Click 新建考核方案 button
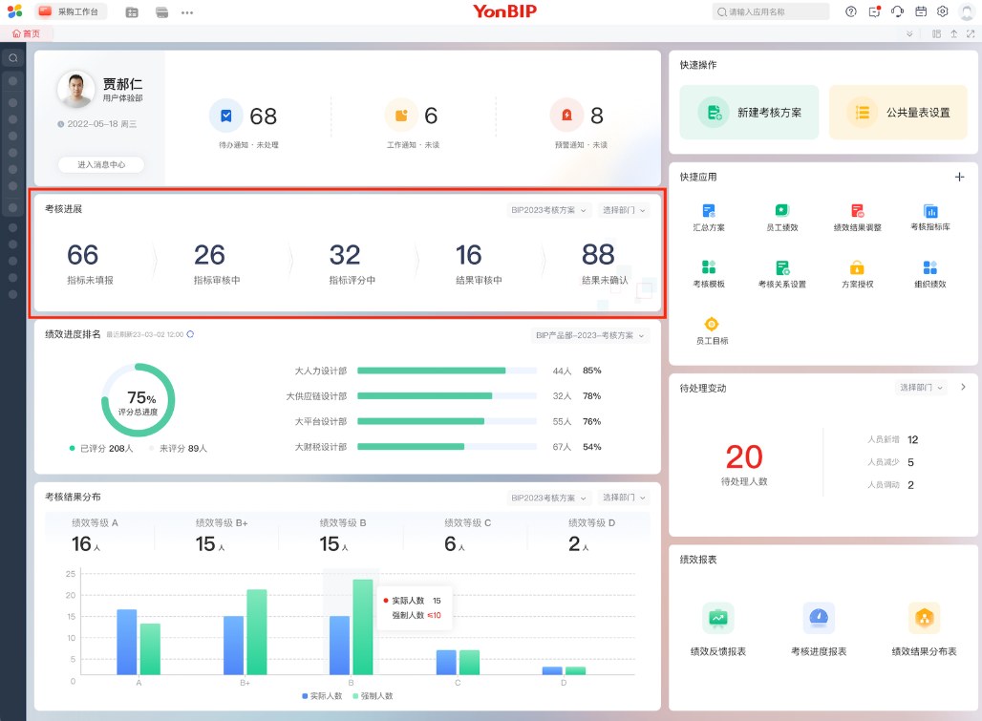The image size is (982, 721). [749, 113]
